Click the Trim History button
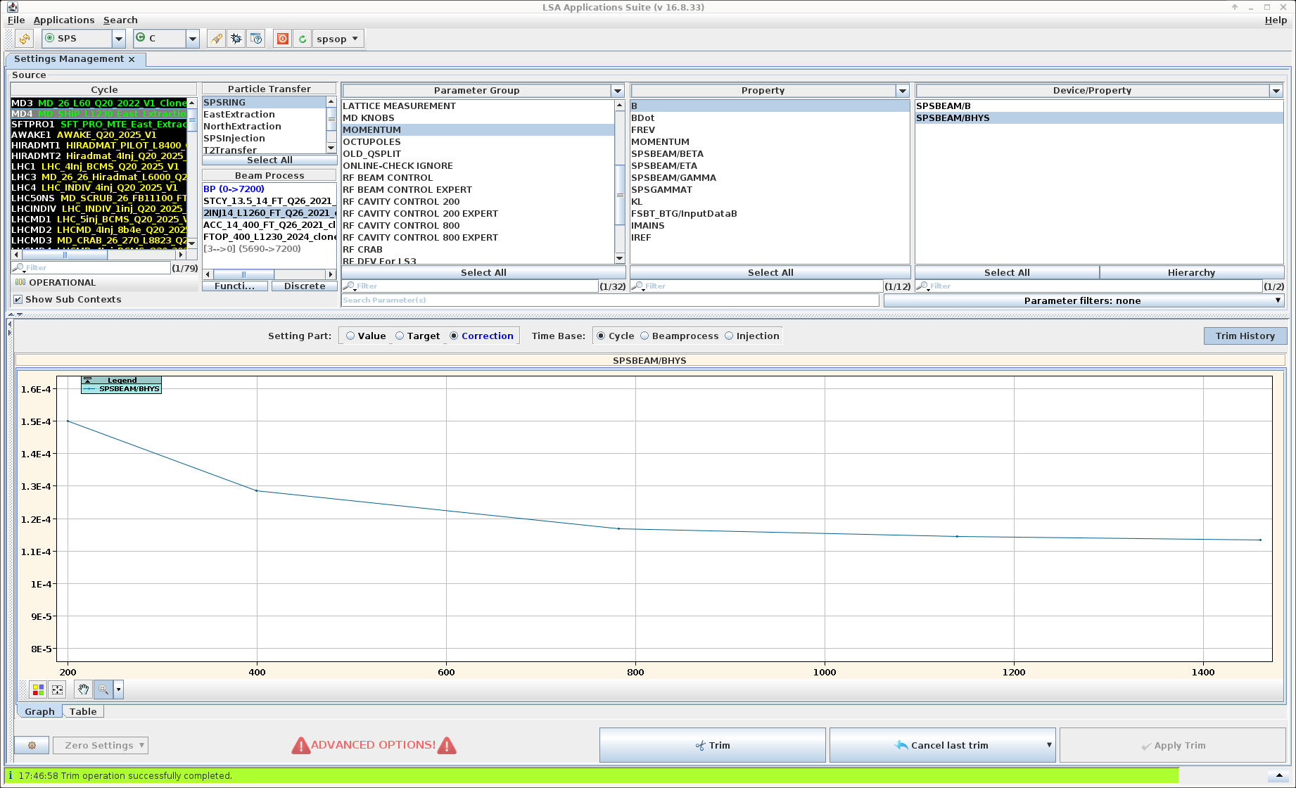1296x788 pixels. [x=1245, y=336]
